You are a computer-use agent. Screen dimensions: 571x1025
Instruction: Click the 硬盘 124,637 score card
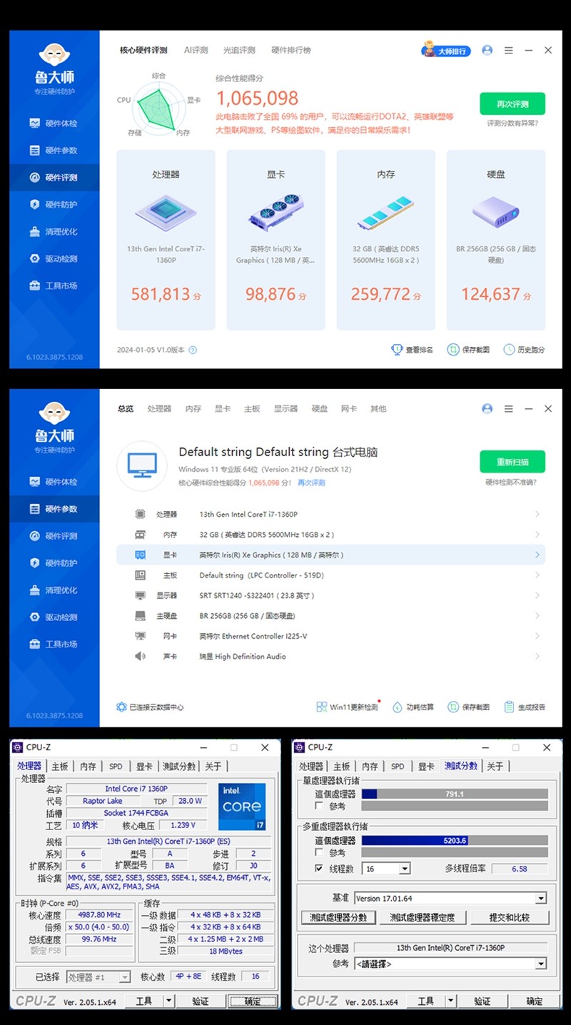coord(496,240)
